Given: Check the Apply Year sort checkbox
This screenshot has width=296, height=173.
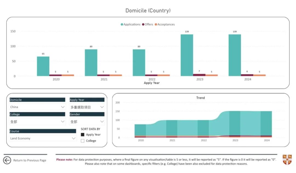Looking at the screenshot, I should pyautogui.click(x=82, y=135).
